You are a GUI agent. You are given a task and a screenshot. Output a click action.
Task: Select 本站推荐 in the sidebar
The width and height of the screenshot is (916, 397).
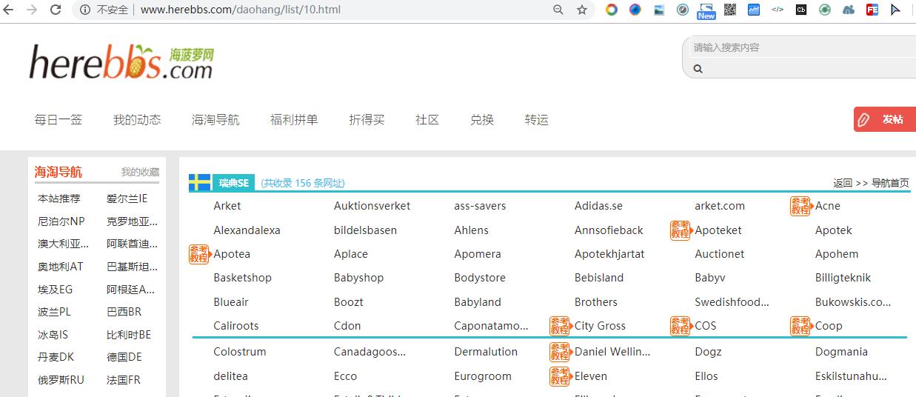pyautogui.click(x=59, y=198)
